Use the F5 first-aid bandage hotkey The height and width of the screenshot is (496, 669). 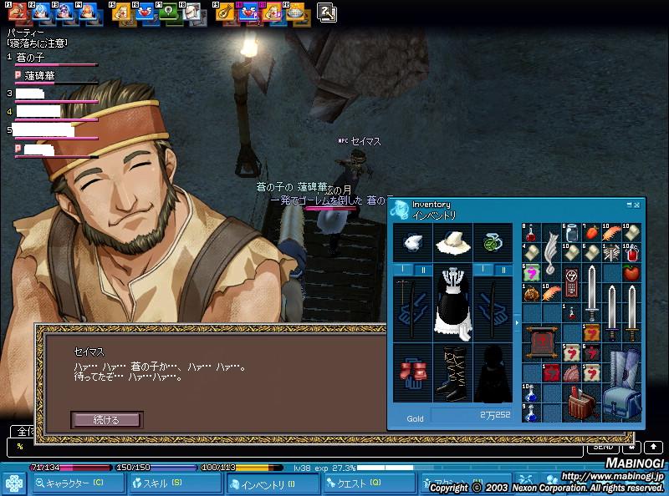pyautogui.click(x=122, y=13)
